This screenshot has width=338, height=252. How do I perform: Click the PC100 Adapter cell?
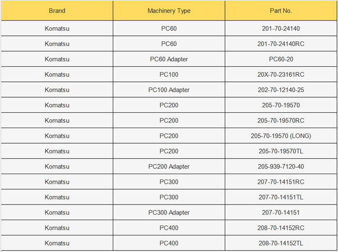pos(169,90)
